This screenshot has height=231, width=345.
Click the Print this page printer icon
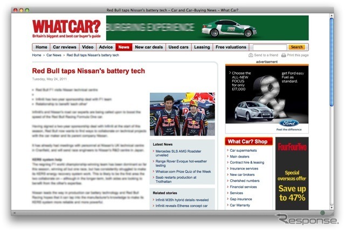pyautogui.click(x=284, y=55)
